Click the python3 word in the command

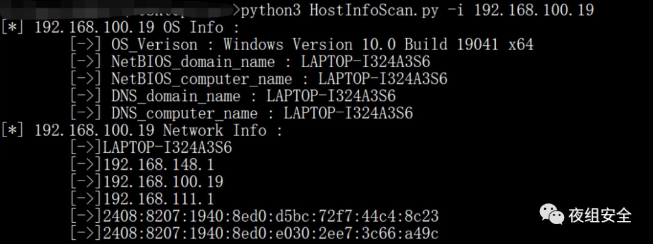[x=271, y=10]
